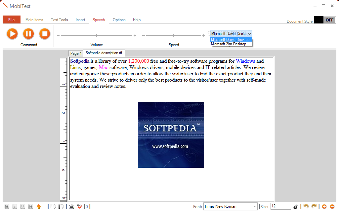Screen dimensions: 339x214
Task: Click into the font Size field
Action: [x=280, y=206]
